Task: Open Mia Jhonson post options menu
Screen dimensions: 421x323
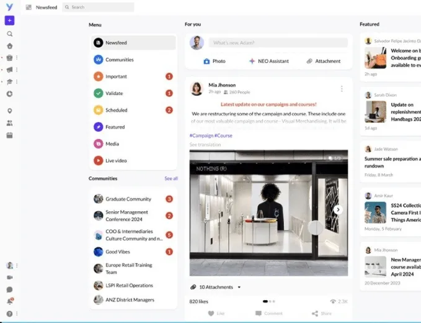Action: (342, 89)
